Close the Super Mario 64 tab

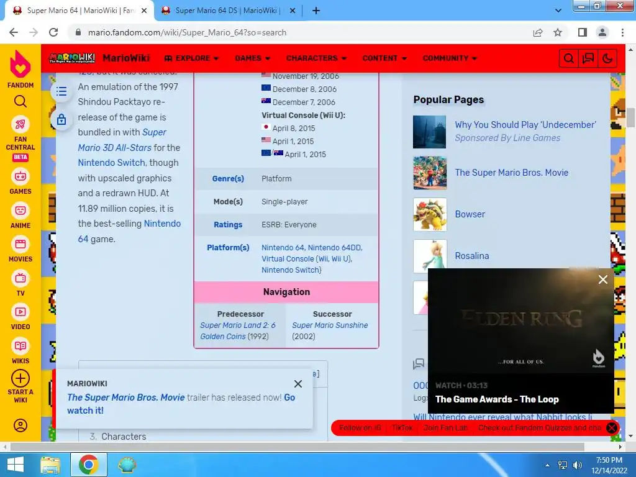point(144,11)
